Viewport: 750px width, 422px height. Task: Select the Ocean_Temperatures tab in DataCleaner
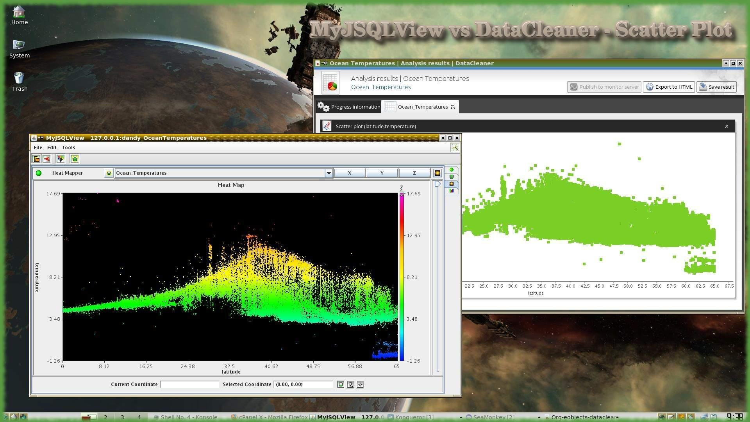pyautogui.click(x=420, y=107)
